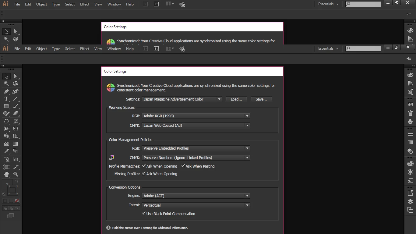Screen dimensions: 416x234
Task: Open the Graphic Styles panel icon
Action: click(x=410, y=181)
